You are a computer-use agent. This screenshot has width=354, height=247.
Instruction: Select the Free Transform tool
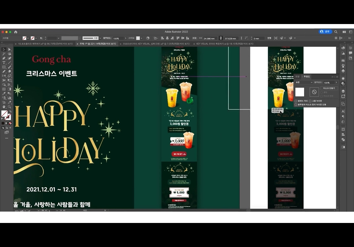10,80
